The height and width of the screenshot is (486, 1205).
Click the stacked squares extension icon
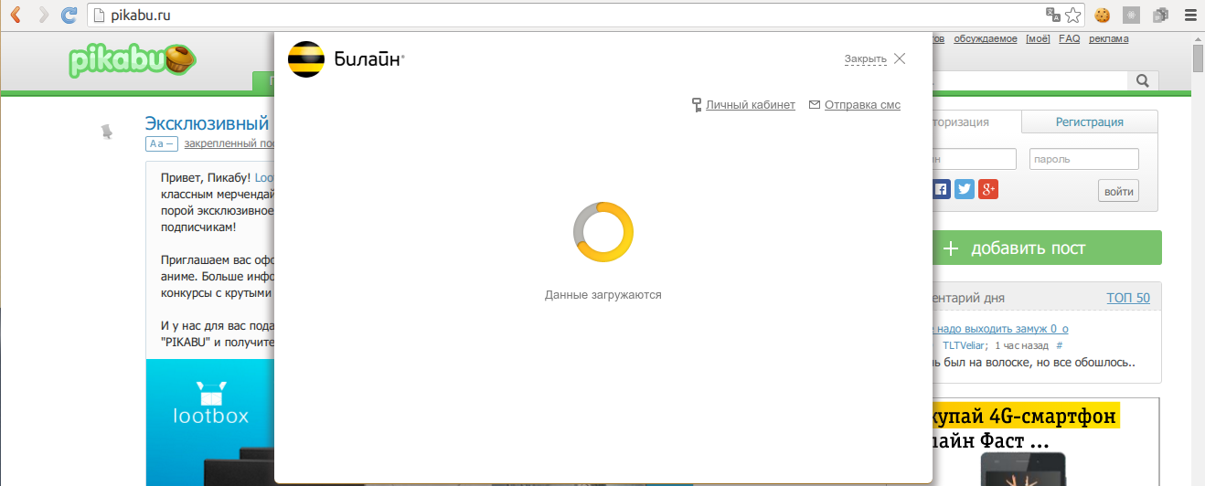(1160, 15)
